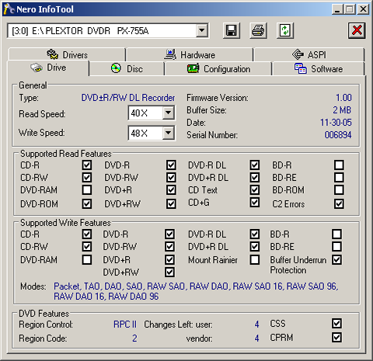Click the disc icon on Disc tab

(116, 68)
